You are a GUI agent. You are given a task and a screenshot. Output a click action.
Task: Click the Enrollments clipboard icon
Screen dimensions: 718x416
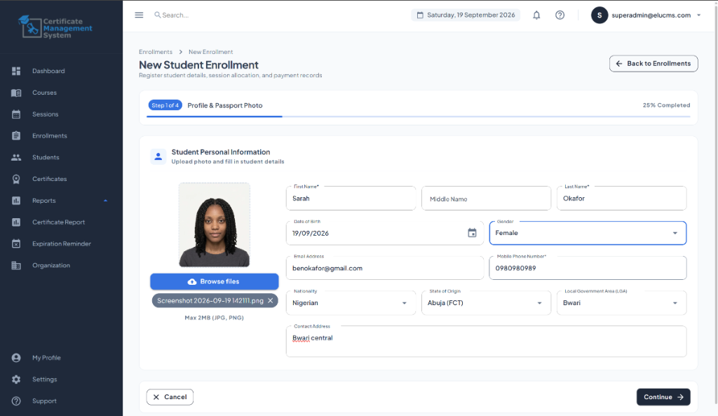point(16,135)
